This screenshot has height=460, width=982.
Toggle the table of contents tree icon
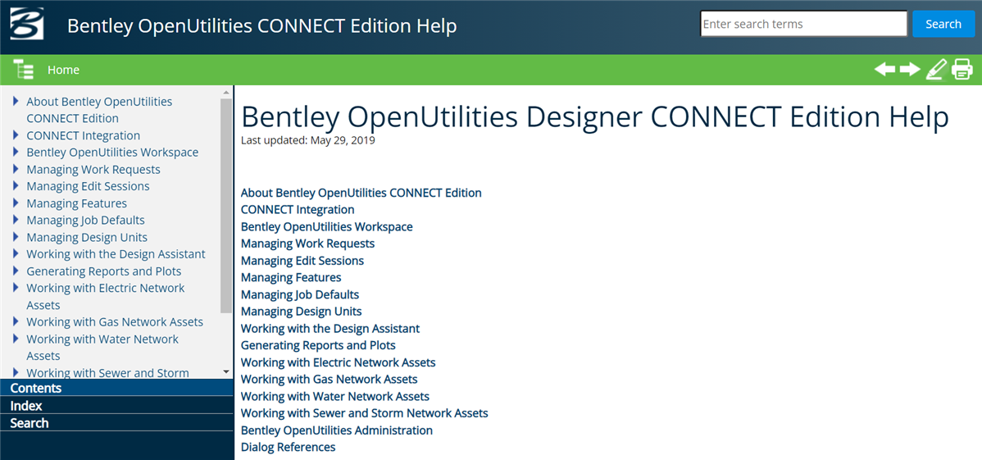coord(24,70)
